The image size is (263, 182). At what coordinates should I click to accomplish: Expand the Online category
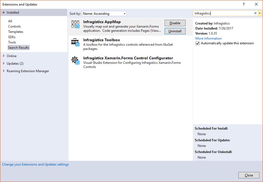(4, 56)
